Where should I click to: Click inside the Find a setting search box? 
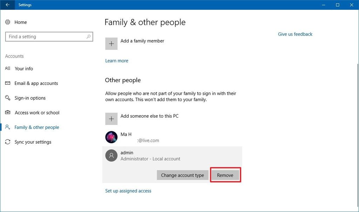(x=42, y=37)
